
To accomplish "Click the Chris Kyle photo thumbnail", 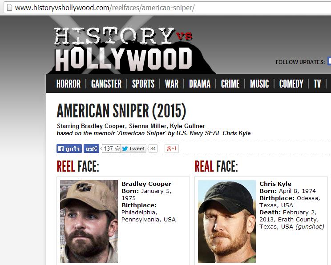I will tap(227, 221).
